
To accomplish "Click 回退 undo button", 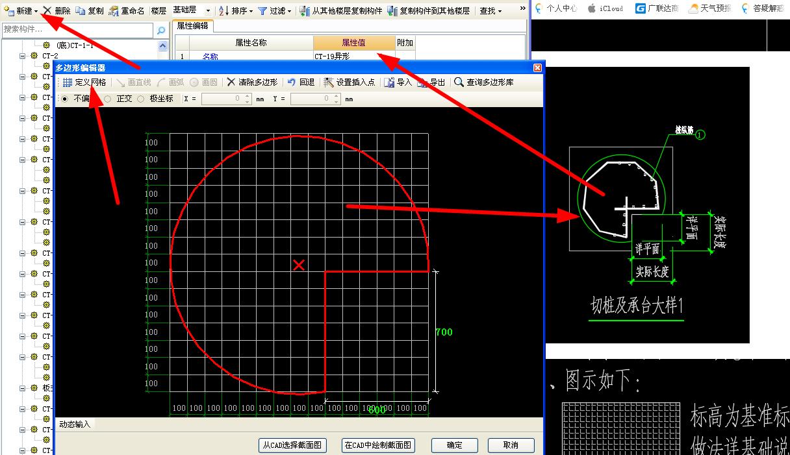I will [301, 82].
